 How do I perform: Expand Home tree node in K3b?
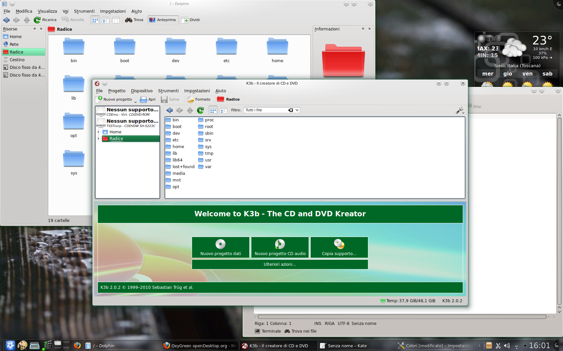pyautogui.click(x=98, y=132)
